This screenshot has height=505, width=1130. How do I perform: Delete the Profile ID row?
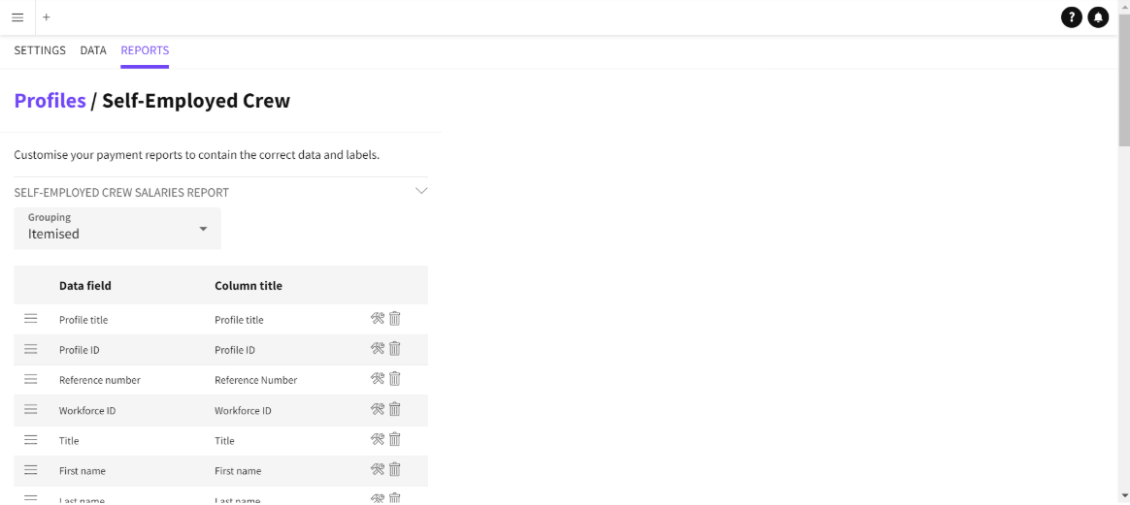pos(395,348)
